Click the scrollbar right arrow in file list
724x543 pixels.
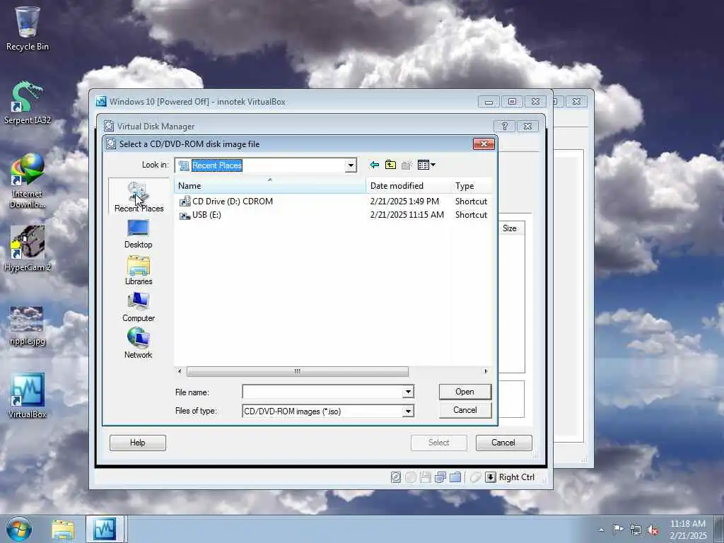coord(485,371)
